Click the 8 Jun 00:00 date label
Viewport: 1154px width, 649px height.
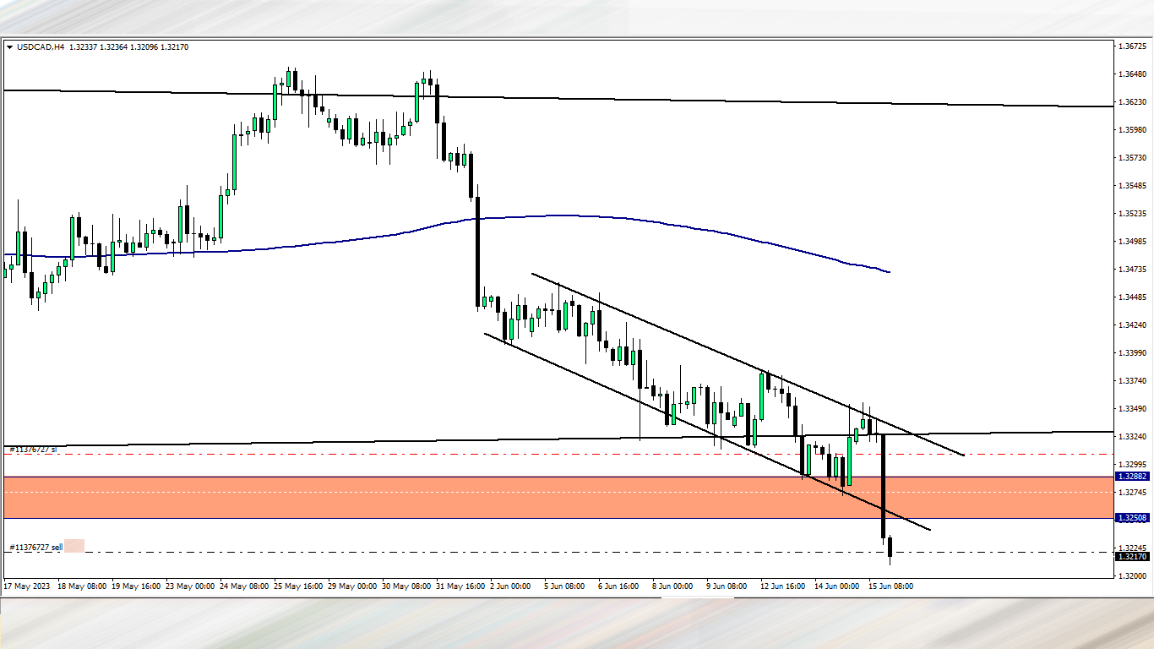(x=671, y=586)
